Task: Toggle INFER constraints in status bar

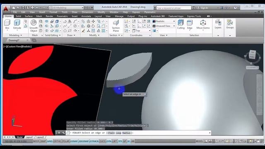Action: 36,141
